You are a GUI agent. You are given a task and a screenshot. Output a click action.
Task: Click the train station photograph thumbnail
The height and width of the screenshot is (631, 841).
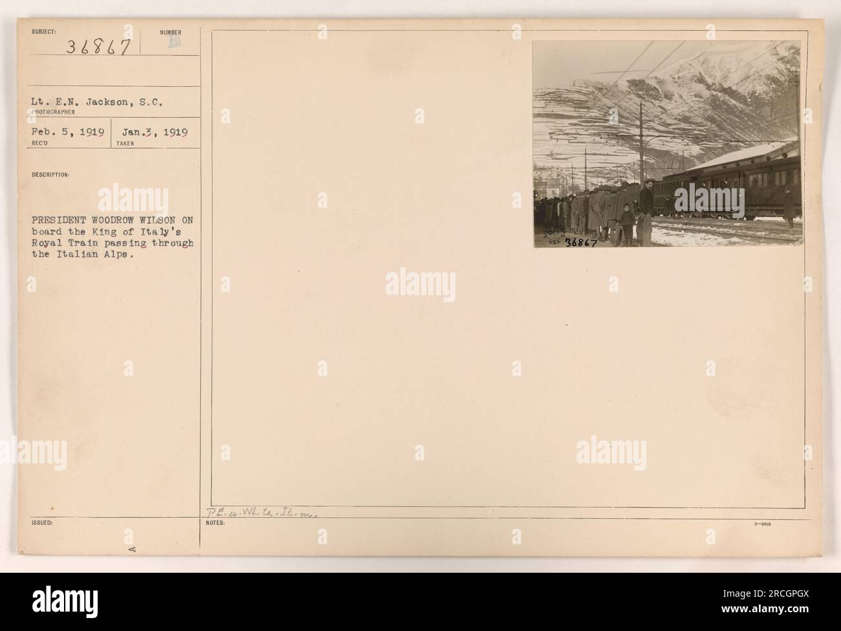(x=667, y=144)
